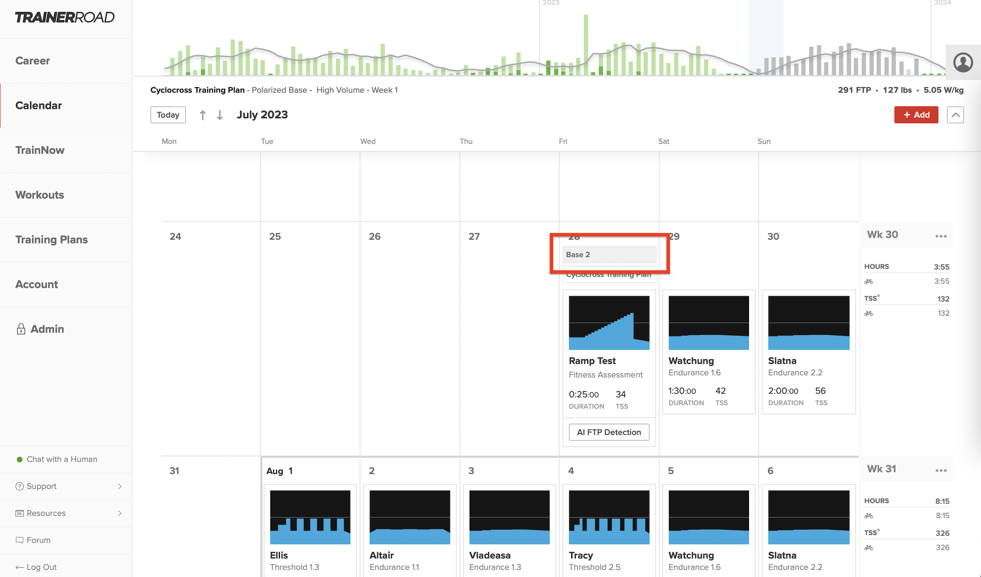Click bike icon under Wk 31 HOURS
This screenshot has height=577, width=981.
[869, 516]
